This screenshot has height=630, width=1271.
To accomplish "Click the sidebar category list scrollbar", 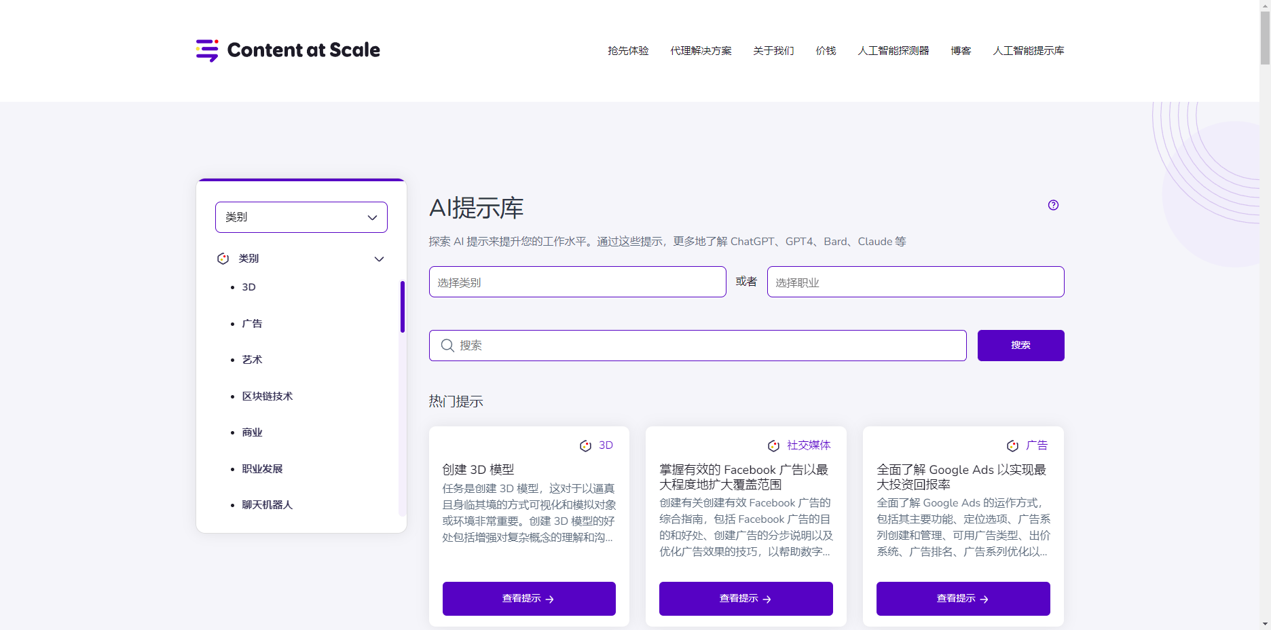I will [403, 307].
